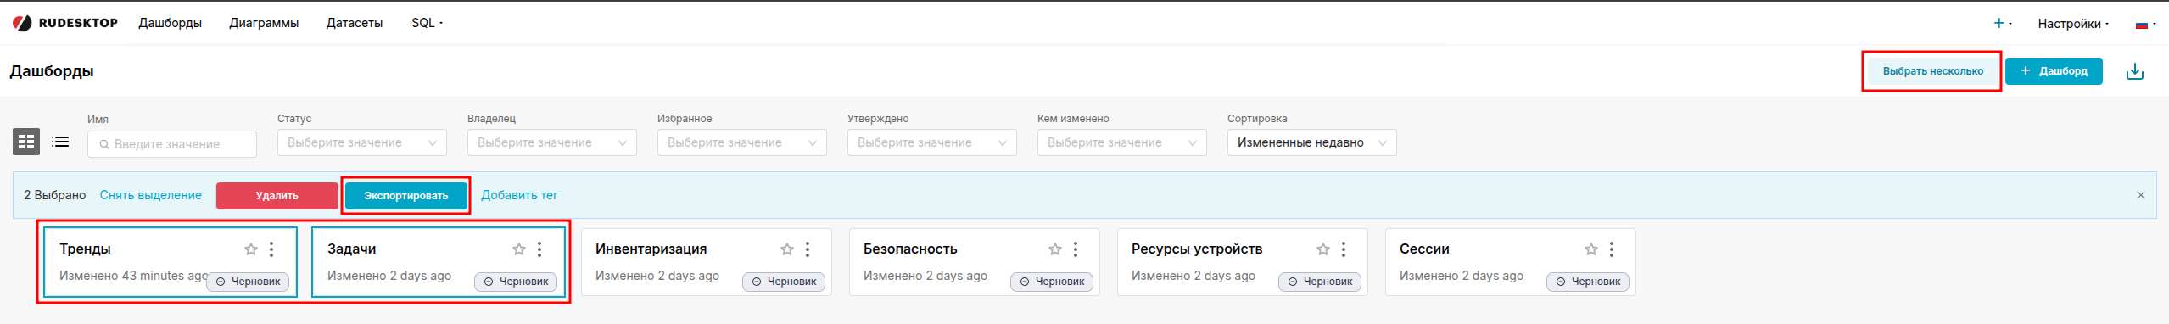Open Ресурсы устройств three-dot menu
This screenshot has width=2169, height=324.
tap(1344, 249)
